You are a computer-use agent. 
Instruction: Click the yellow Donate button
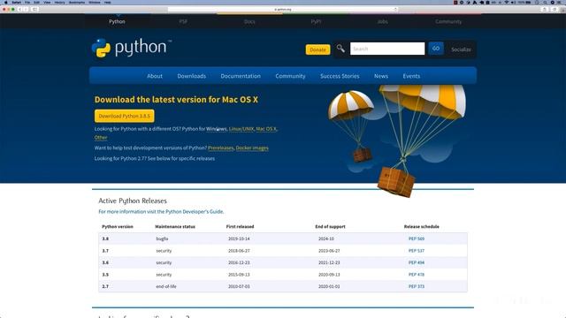pos(317,49)
